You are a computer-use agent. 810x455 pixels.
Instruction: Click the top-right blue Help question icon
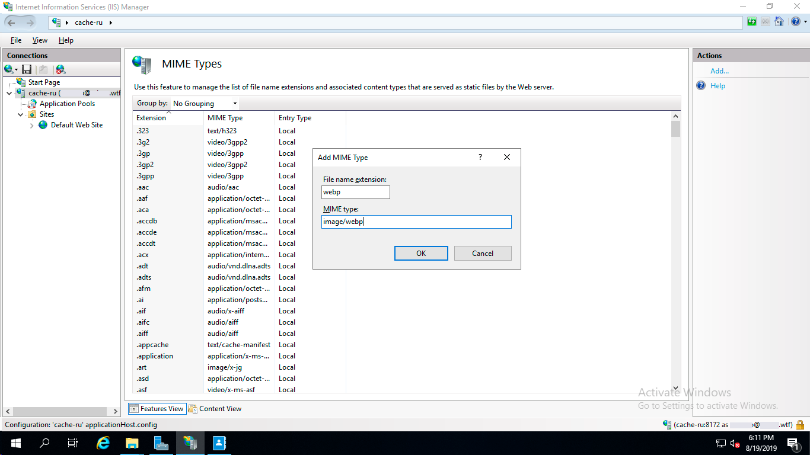tap(795, 22)
